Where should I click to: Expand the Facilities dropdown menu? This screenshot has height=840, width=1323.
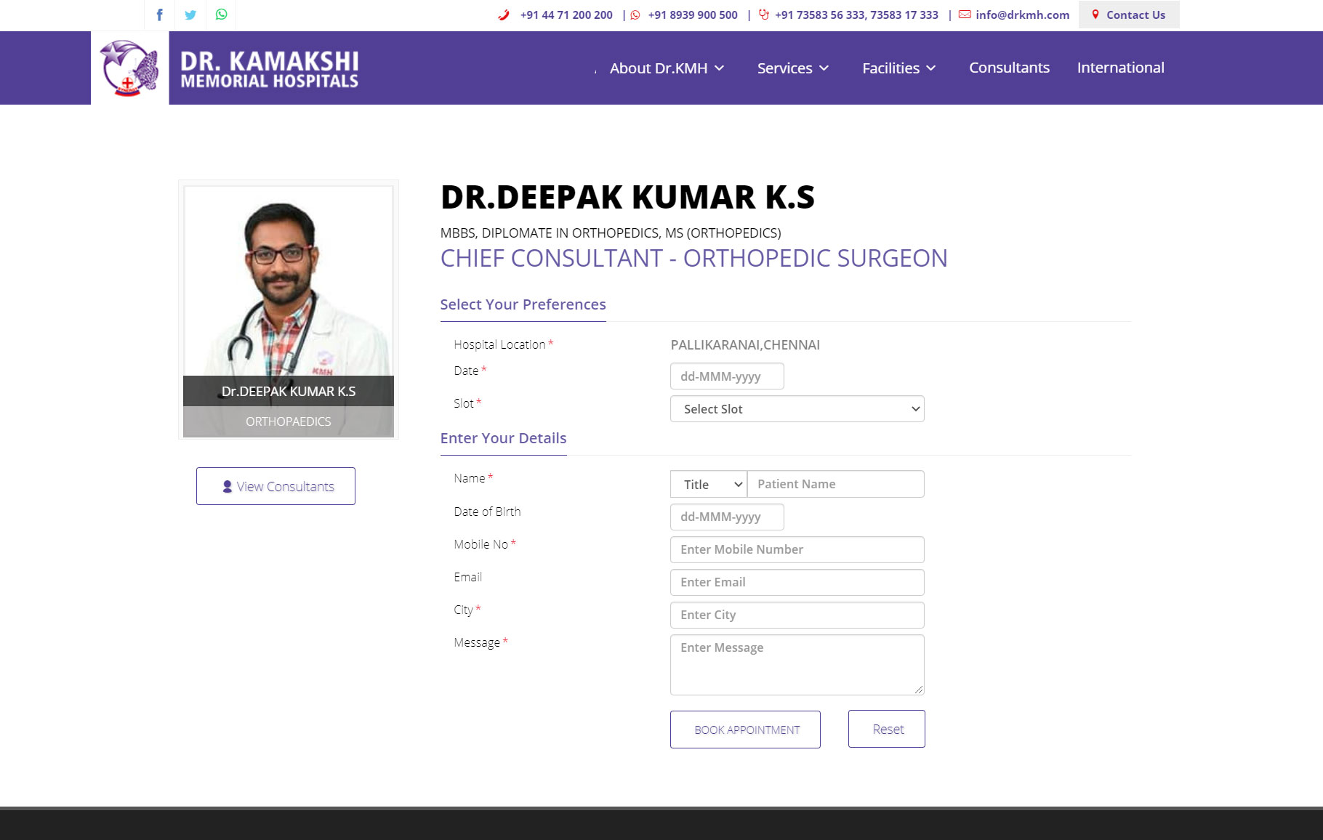898,68
